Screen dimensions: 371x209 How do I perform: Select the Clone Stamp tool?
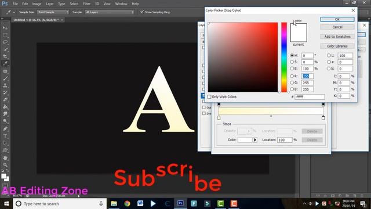click(5, 85)
